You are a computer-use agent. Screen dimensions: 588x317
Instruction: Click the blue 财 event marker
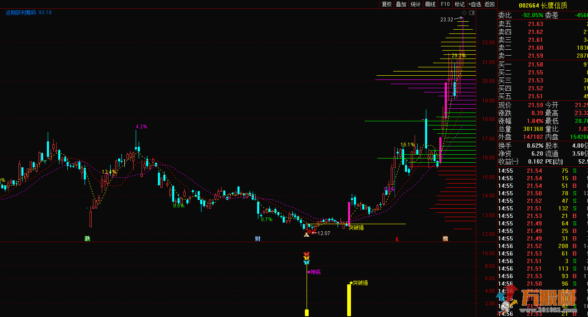pos(258,239)
